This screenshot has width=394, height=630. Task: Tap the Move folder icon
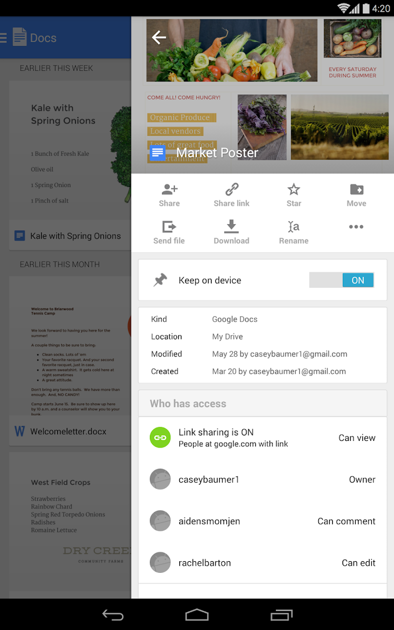(x=356, y=190)
